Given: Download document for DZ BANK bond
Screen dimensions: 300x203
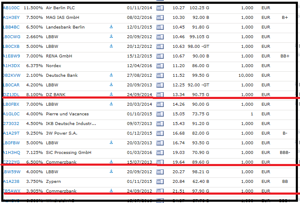Looking at the screenshot, I should pos(111,94).
